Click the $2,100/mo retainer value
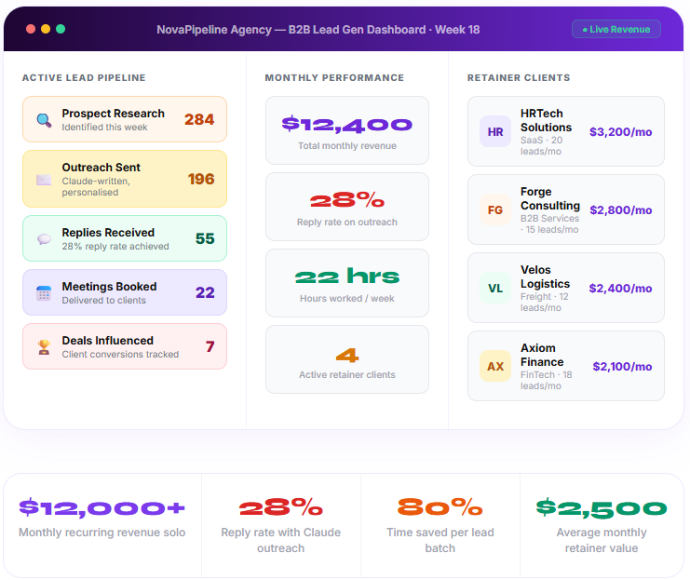690x580 pixels. point(622,367)
